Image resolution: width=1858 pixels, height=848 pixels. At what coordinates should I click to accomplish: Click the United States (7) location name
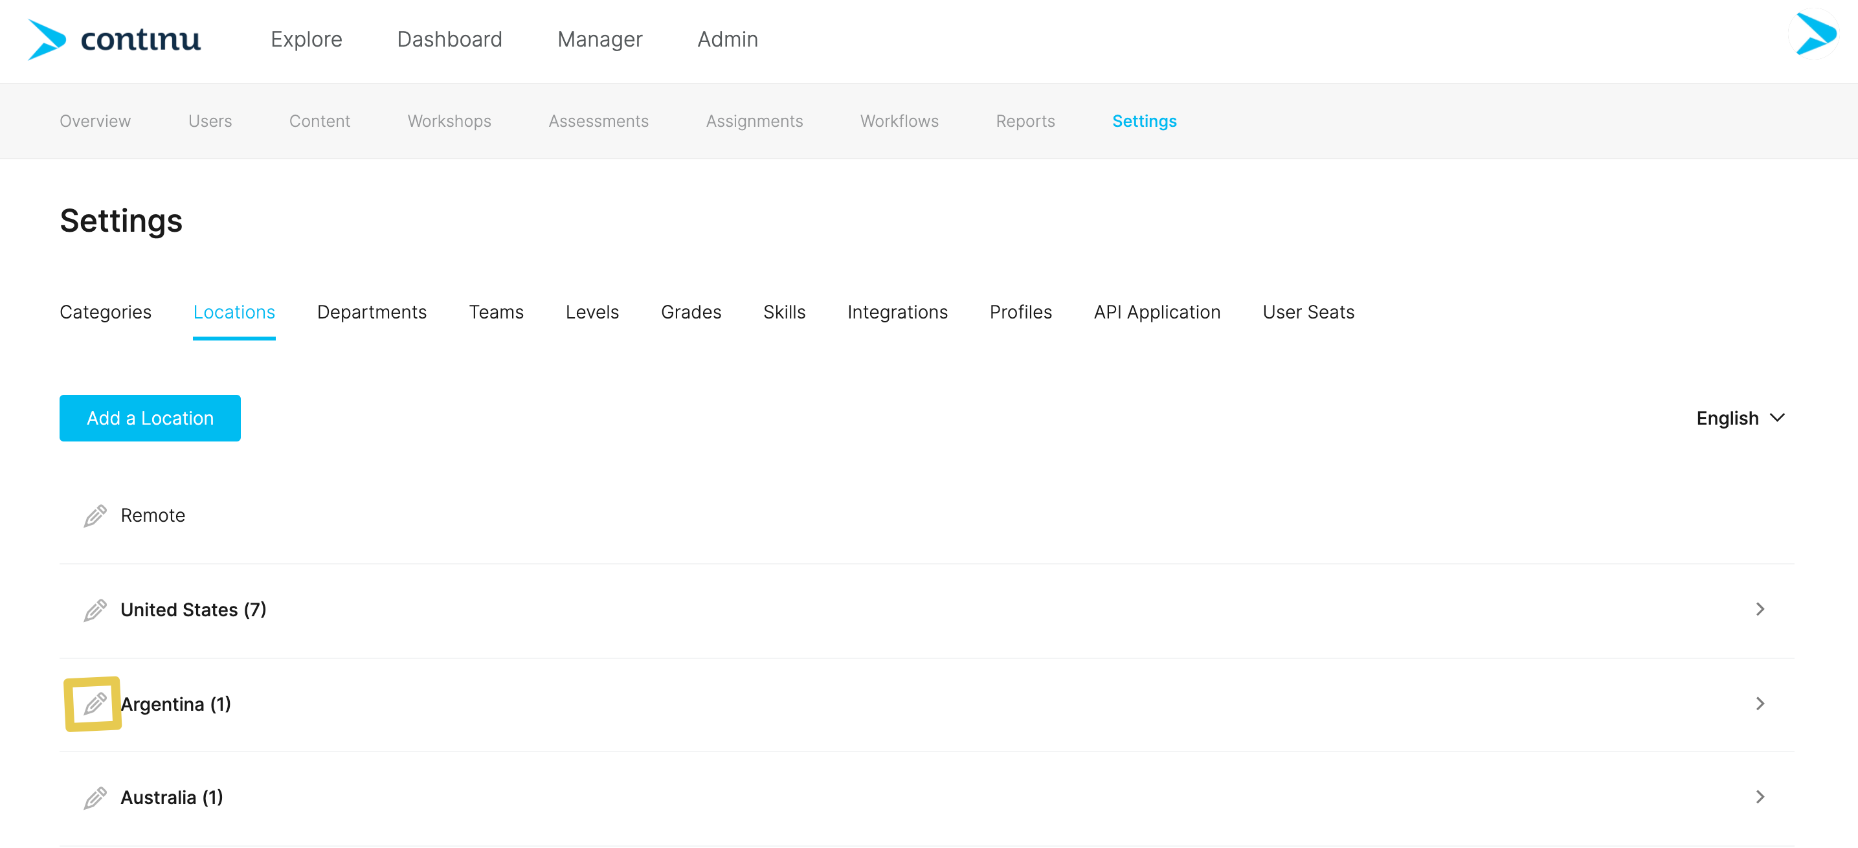[194, 610]
